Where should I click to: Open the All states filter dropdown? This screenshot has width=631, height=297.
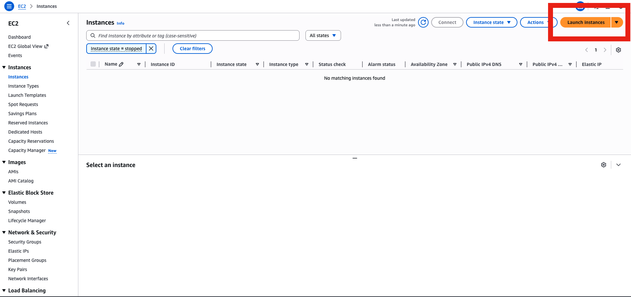[x=323, y=35]
